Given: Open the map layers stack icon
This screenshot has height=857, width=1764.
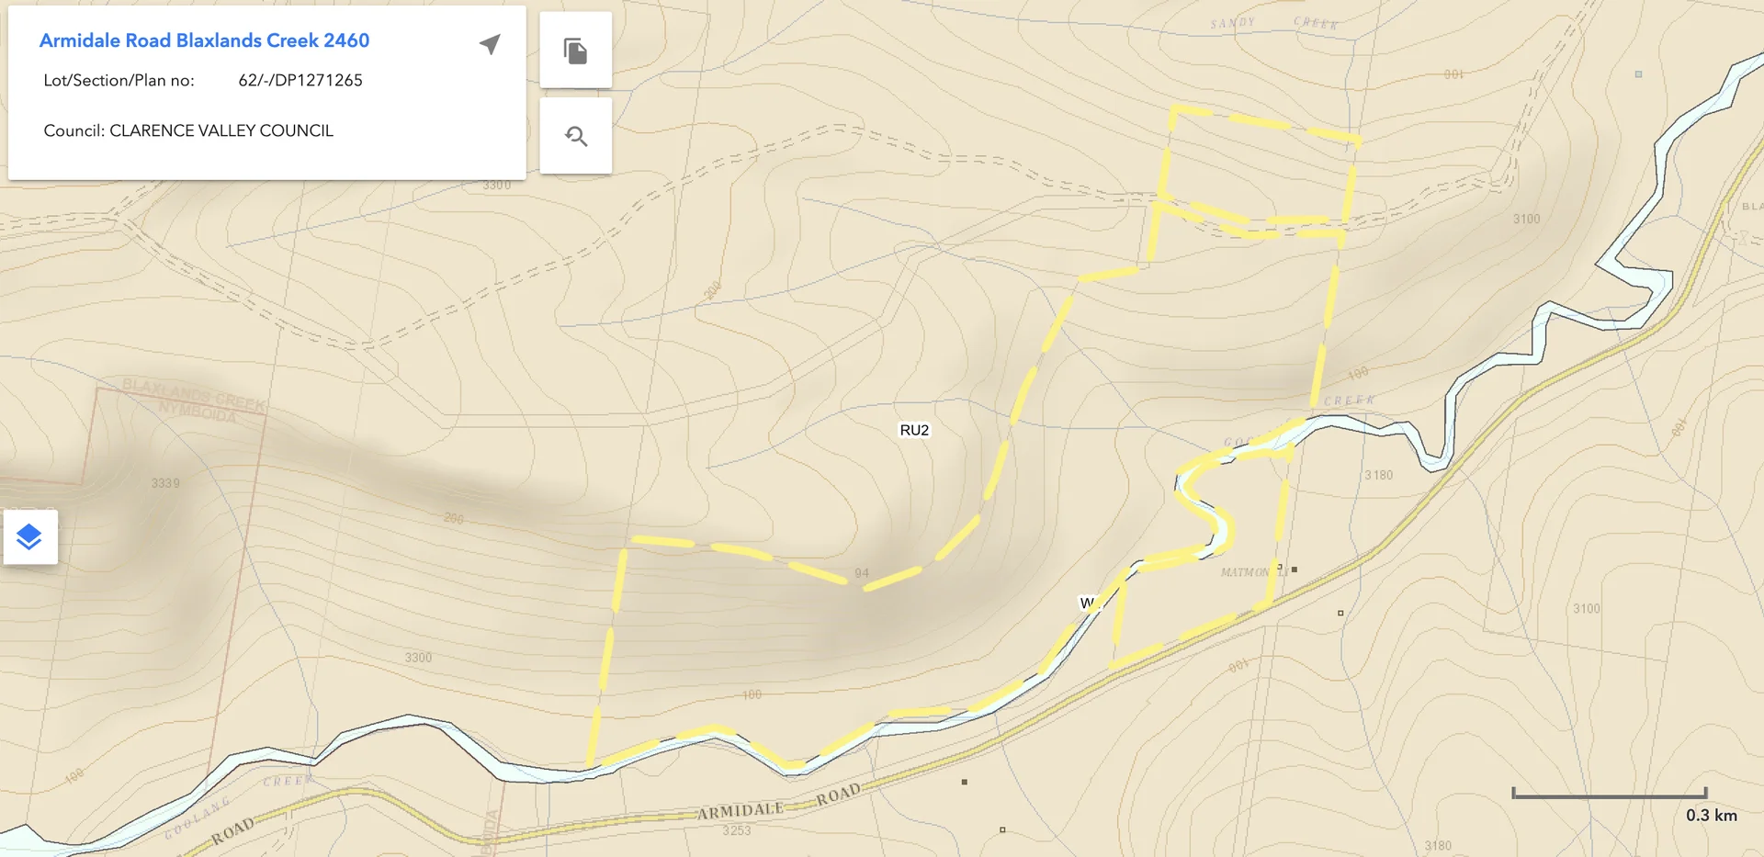Looking at the screenshot, I should click(x=30, y=536).
